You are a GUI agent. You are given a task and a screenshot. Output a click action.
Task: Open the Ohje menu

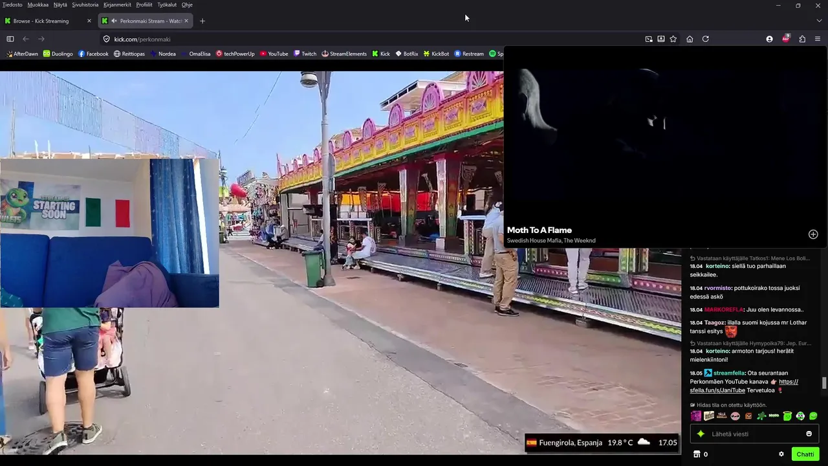187,5
